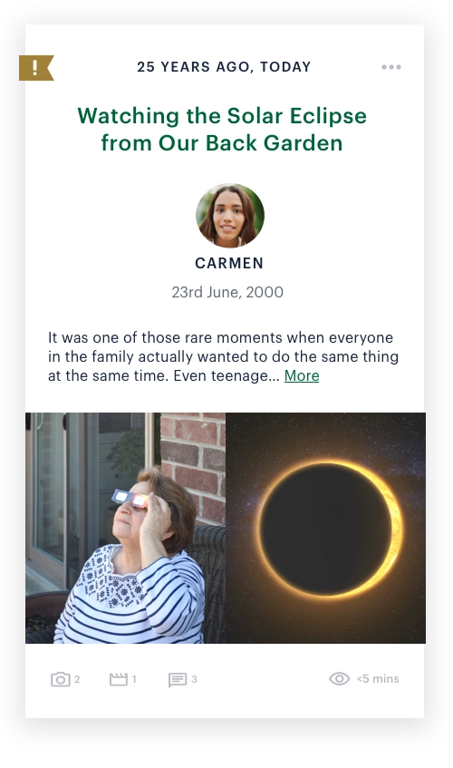Click the <5 mins reading time label
Viewport: 453px width, 768px height.
pyautogui.click(x=378, y=679)
